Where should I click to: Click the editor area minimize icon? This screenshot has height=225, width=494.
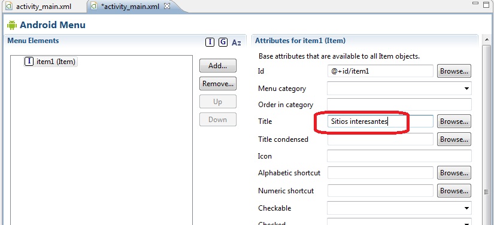pyautogui.click(x=475, y=3)
